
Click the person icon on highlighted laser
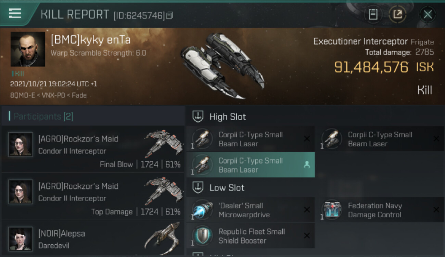pos(307,165)
